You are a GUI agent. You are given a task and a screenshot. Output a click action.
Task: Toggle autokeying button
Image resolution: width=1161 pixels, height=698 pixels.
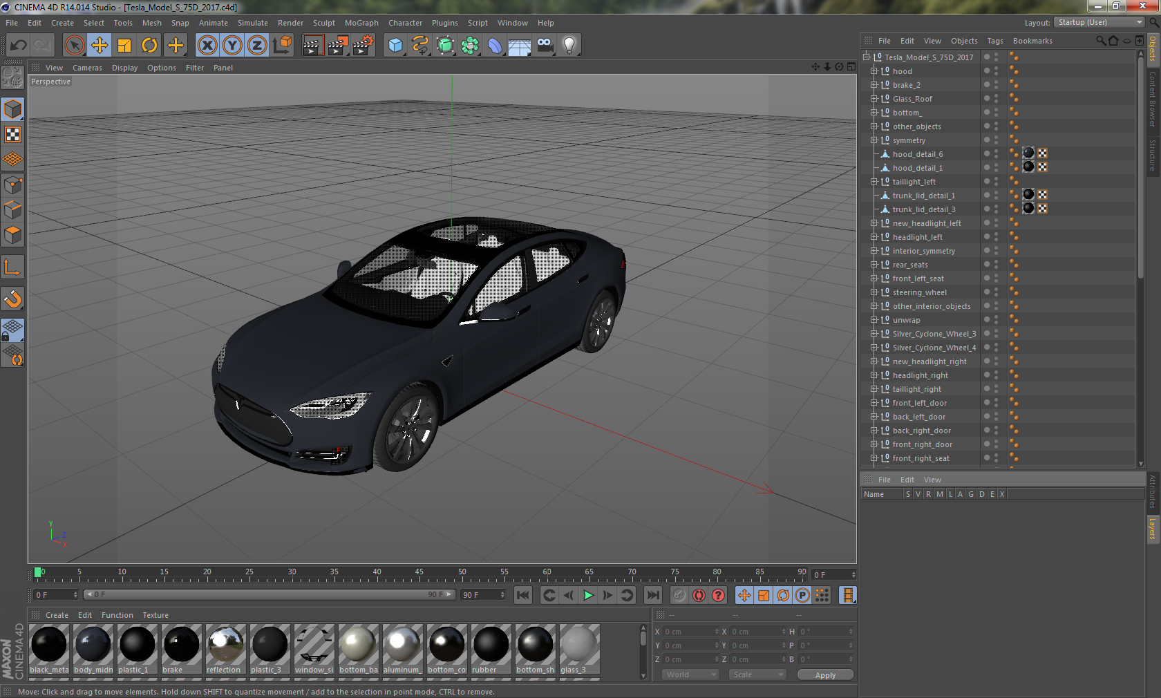[x=699, y=595]
